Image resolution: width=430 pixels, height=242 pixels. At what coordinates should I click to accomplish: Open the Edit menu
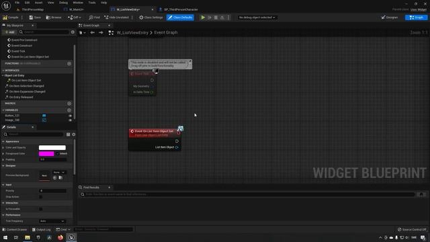27,3
